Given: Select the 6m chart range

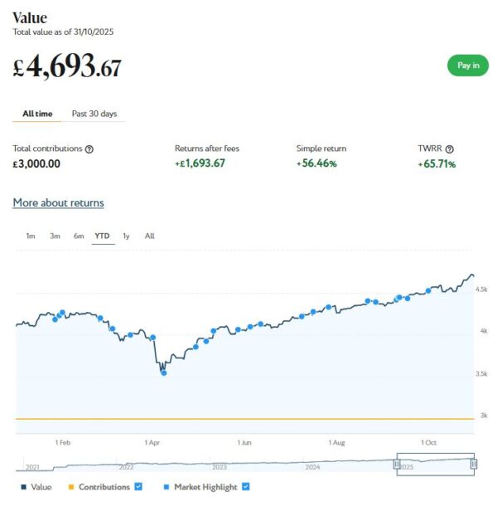Looking at the screenshot, I should coord(79,236).
